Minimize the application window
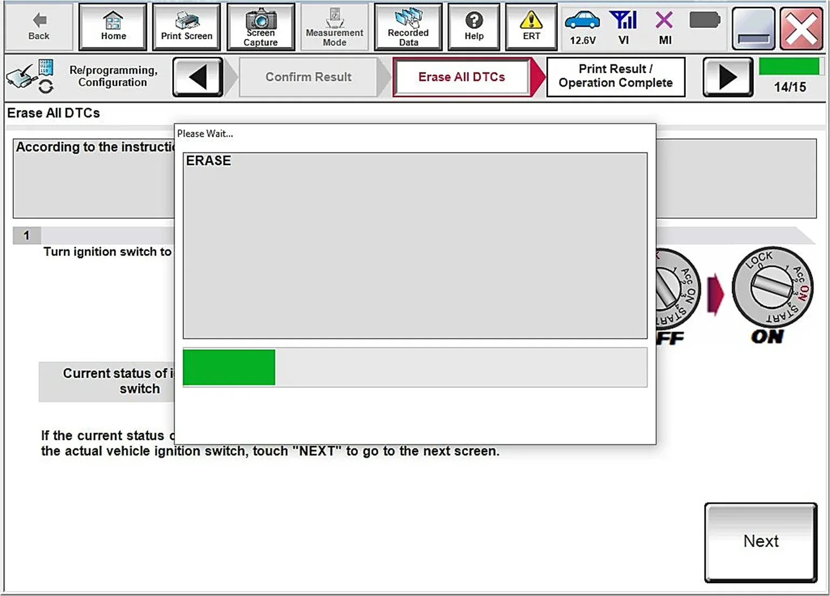The height and width of the screenshot is (596, 830). pyautogui.click(x=754, y=29)
